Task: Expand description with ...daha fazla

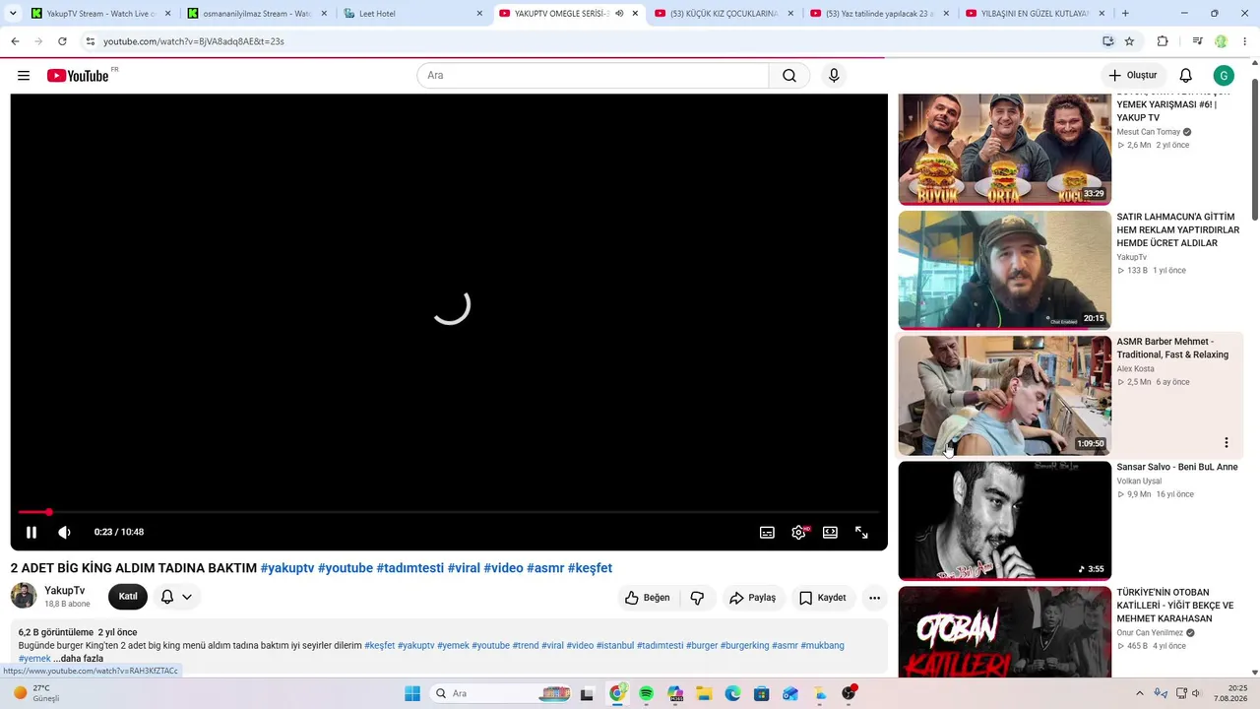Action: point(79,659)
